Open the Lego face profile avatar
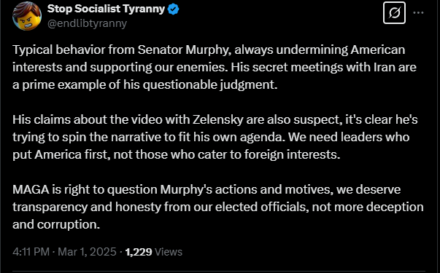Viewport: 440px width, 273px height. 27,16
